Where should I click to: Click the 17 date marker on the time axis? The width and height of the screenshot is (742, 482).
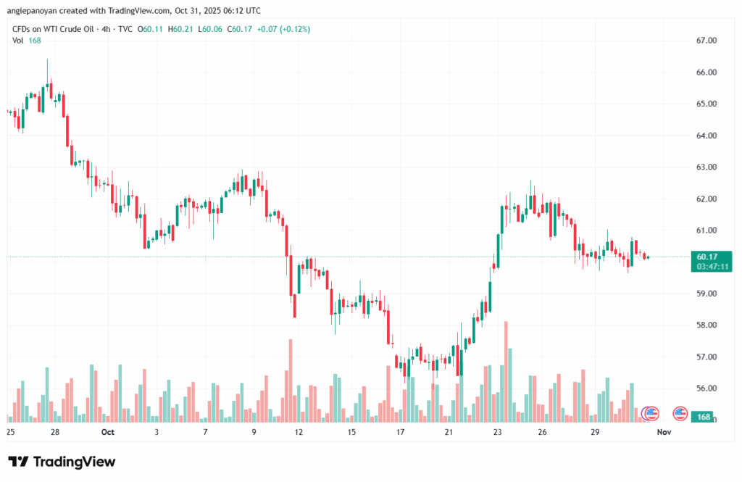pyautogui.click(x=400, y=432)
